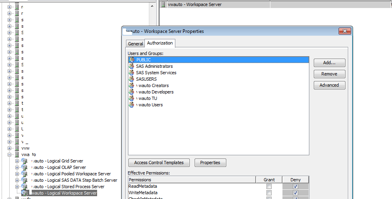
Task: Uncheck Deny for ReadMetadata permission
Action: (295, 186)
